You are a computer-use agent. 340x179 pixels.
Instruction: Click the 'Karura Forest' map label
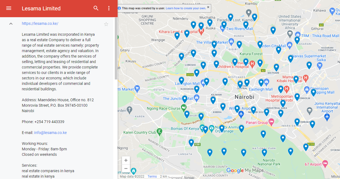[x=251, y=54]
